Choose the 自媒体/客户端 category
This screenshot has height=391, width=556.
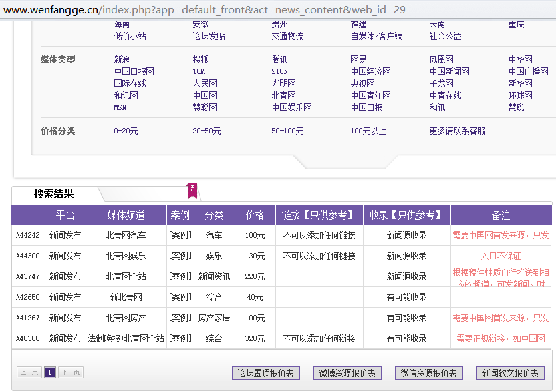pyautogui.click(x=376, y=37)
